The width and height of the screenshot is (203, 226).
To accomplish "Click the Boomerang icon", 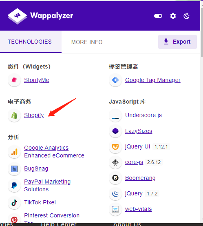I will point(115,178).
